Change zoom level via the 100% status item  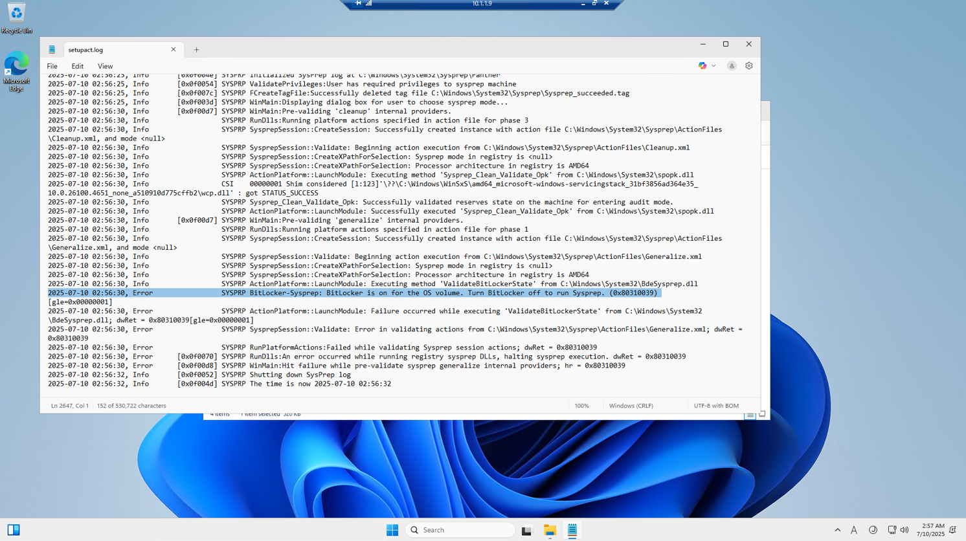581,406
